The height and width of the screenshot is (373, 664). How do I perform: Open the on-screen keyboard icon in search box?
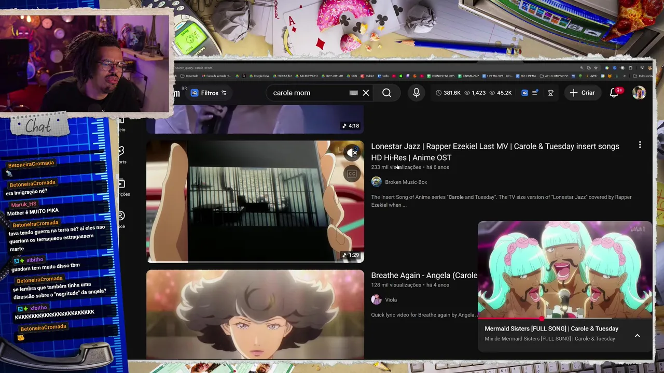(353, 93)
